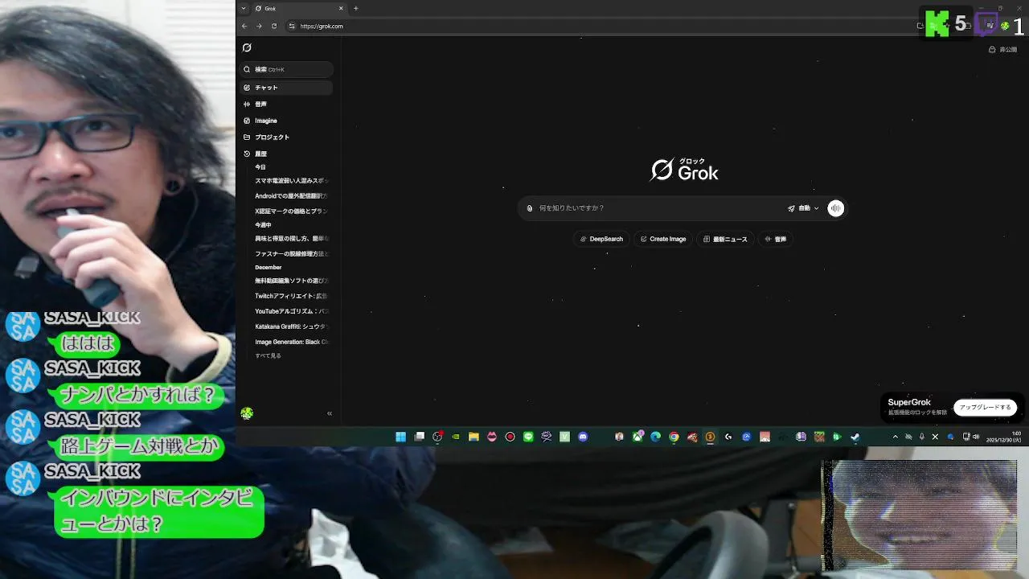Close the Grok browser tab
Image resolution: width=1029 pixels, height=579 pixels.
click(x=341, y=8)
